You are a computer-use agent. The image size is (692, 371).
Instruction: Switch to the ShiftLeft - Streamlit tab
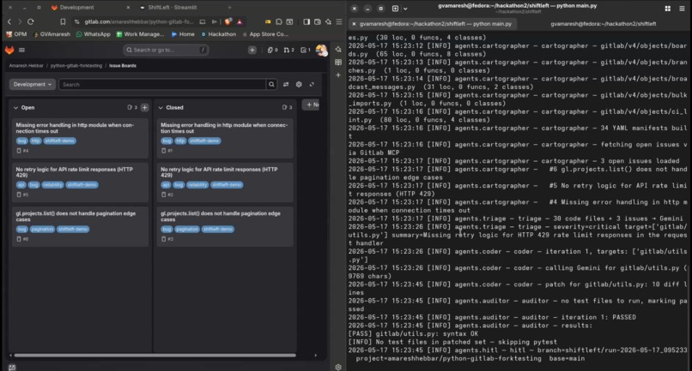click(x=172, y=8)
